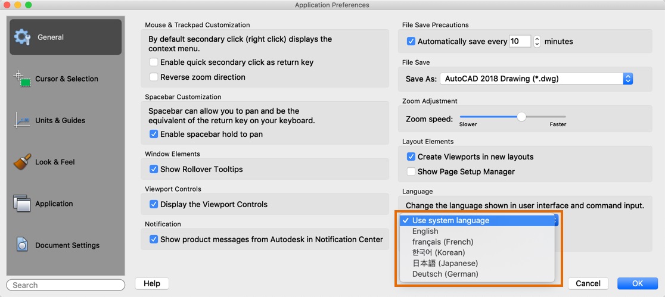Viewport: 665px width, 297px height.
Task: Choose English from the language list
Action: coord(425,231)
